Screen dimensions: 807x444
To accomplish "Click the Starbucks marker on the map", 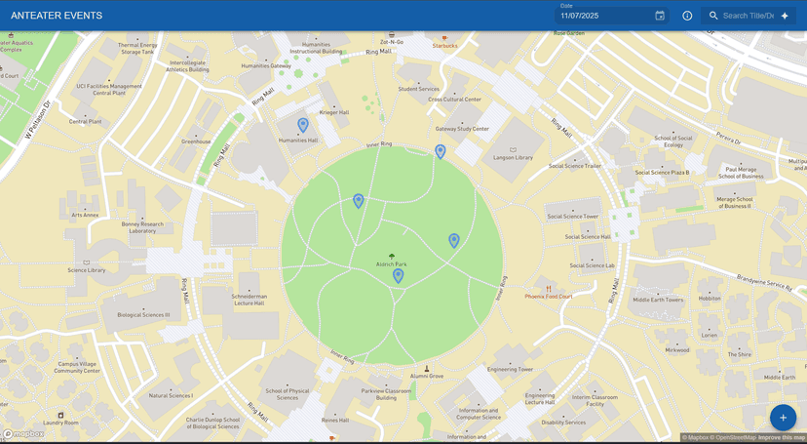I will 444,39.
